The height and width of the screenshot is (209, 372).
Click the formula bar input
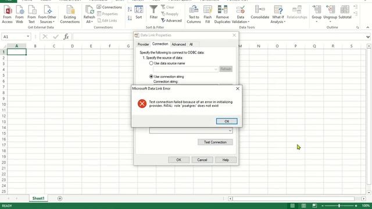[103, 37]
